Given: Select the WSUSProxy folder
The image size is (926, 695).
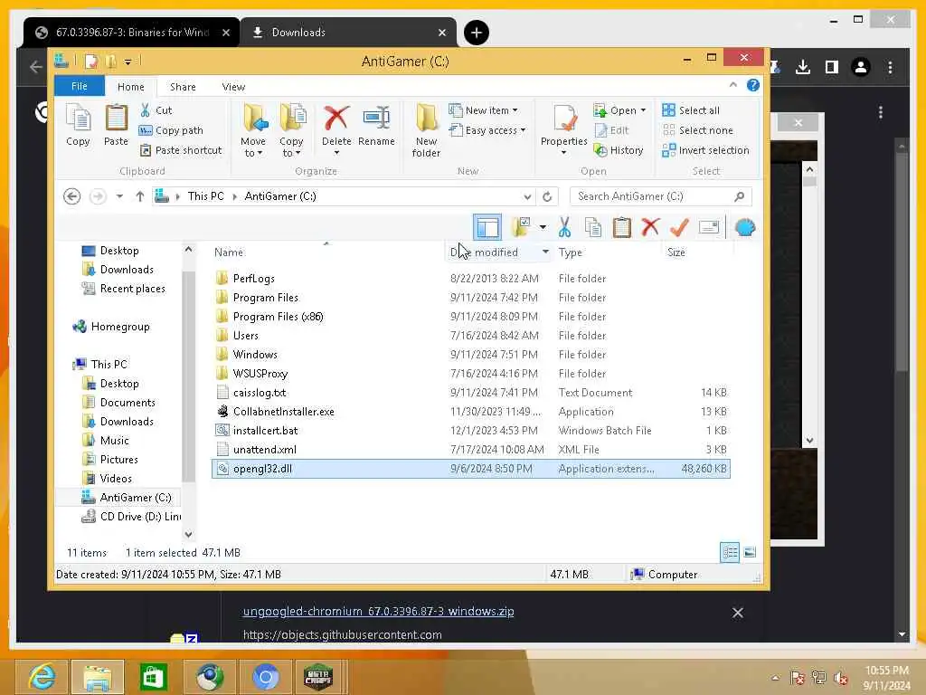Looking at the screenshot, I should pos(260,374).
